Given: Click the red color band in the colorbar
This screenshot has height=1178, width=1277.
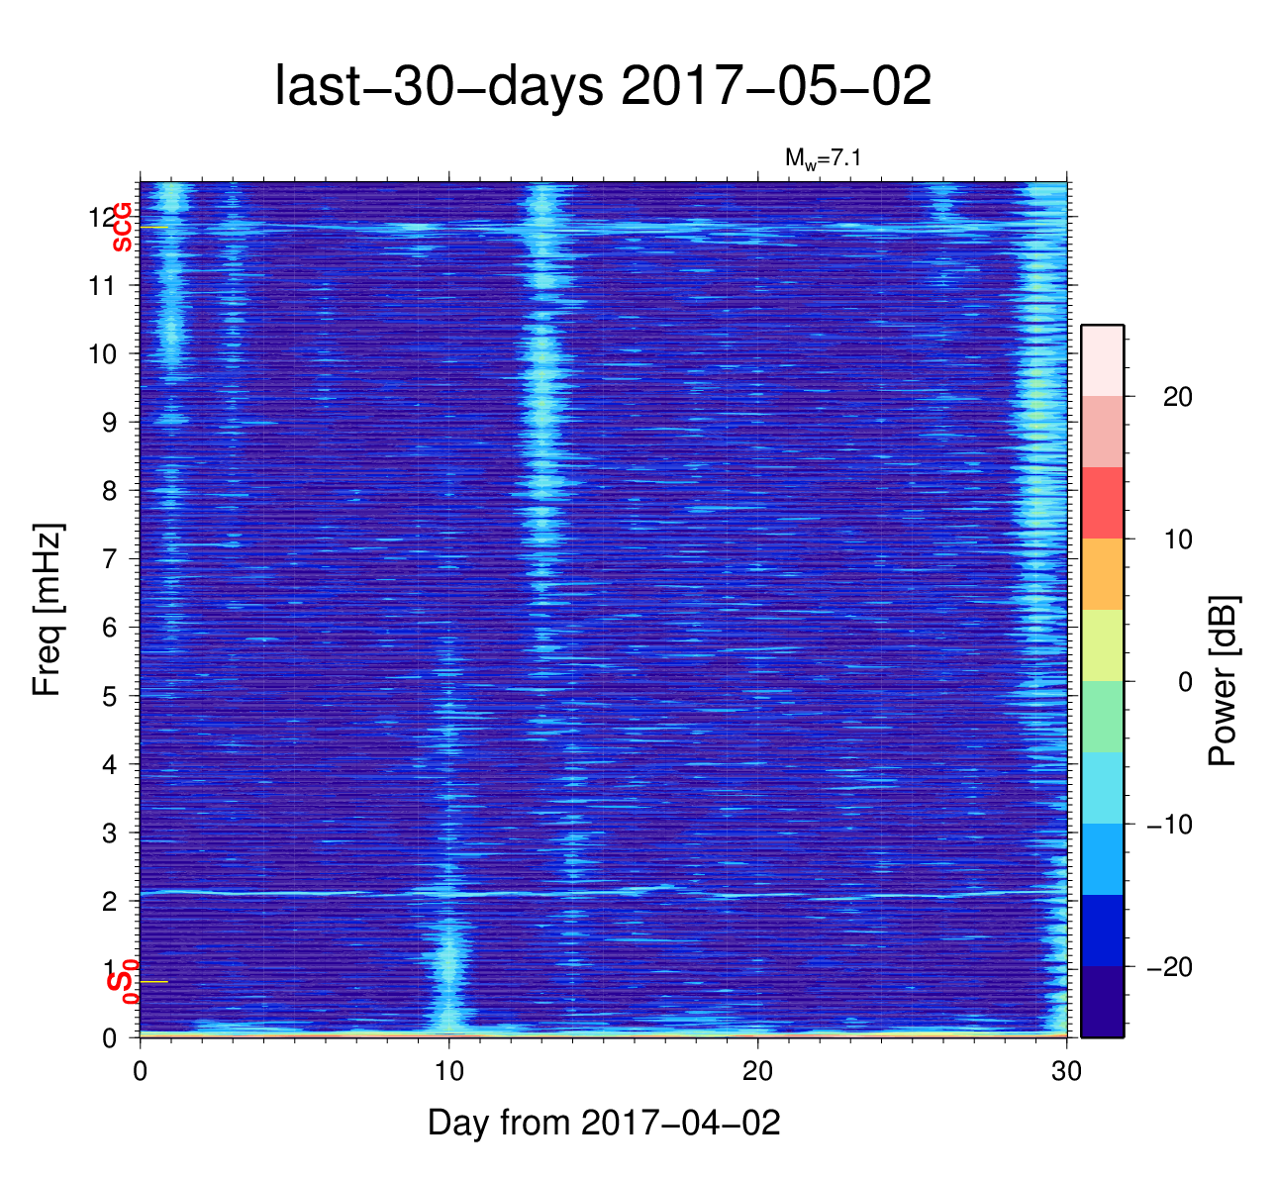Looking at the screenshot, I should 1102,503.
